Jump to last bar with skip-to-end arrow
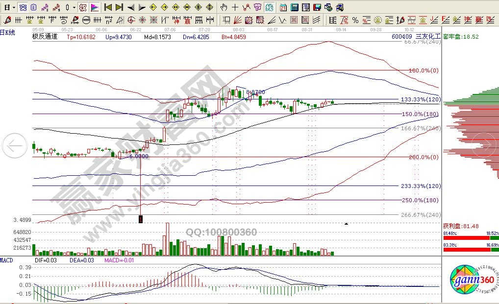This screenshot has width=499, height=304. pyautogui.click(x=119, y=7)
